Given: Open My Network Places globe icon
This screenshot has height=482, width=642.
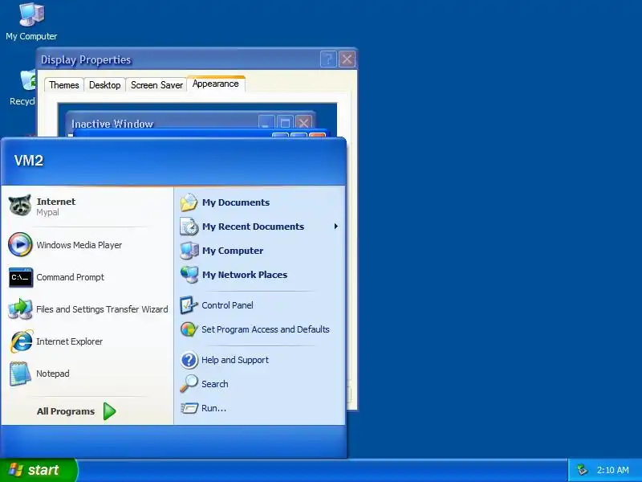Looking at the screenshot, I should pos(189,275).
